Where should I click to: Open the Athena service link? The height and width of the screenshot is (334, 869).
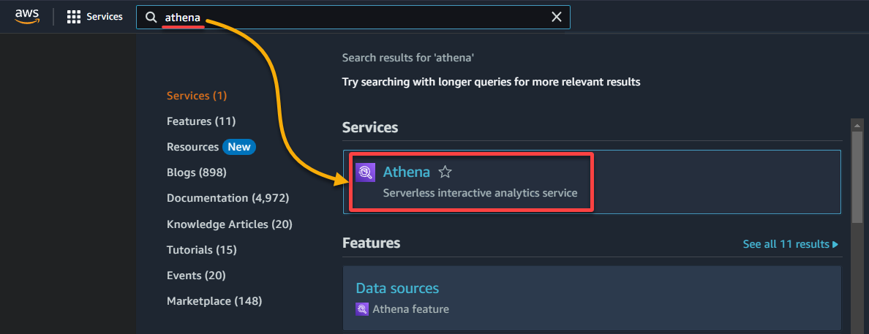point(406,172)
